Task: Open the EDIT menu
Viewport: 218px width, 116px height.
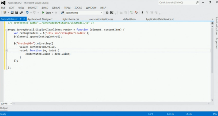Action: coord(12,8)
